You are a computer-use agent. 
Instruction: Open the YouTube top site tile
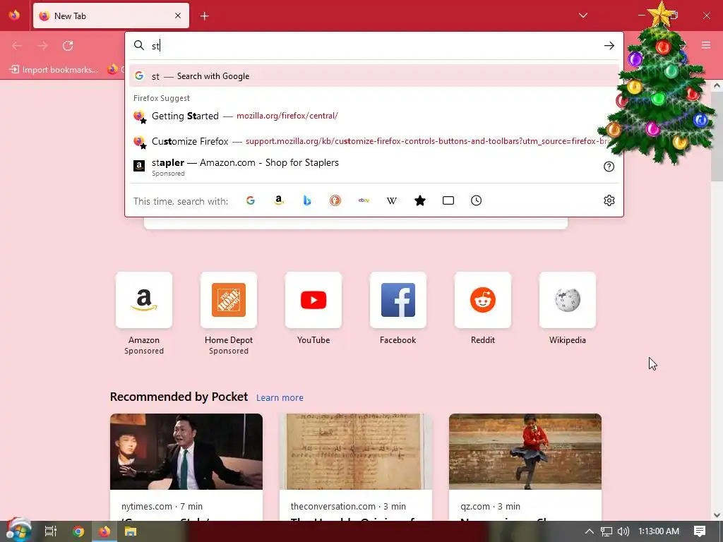[313, 300]
